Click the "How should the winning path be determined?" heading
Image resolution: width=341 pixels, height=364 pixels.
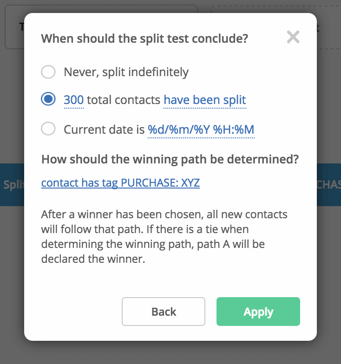(170, 160)
